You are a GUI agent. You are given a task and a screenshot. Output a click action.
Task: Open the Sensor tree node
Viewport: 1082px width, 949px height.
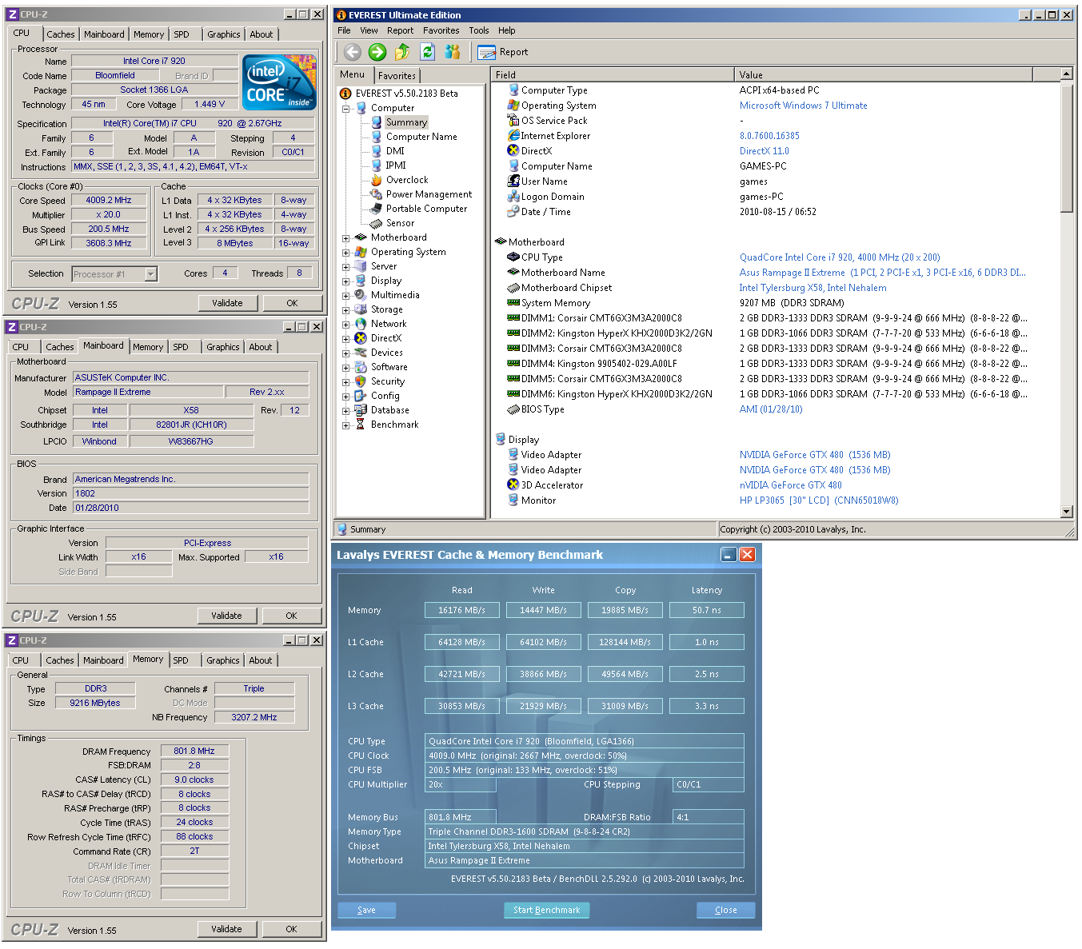point(400,223)
